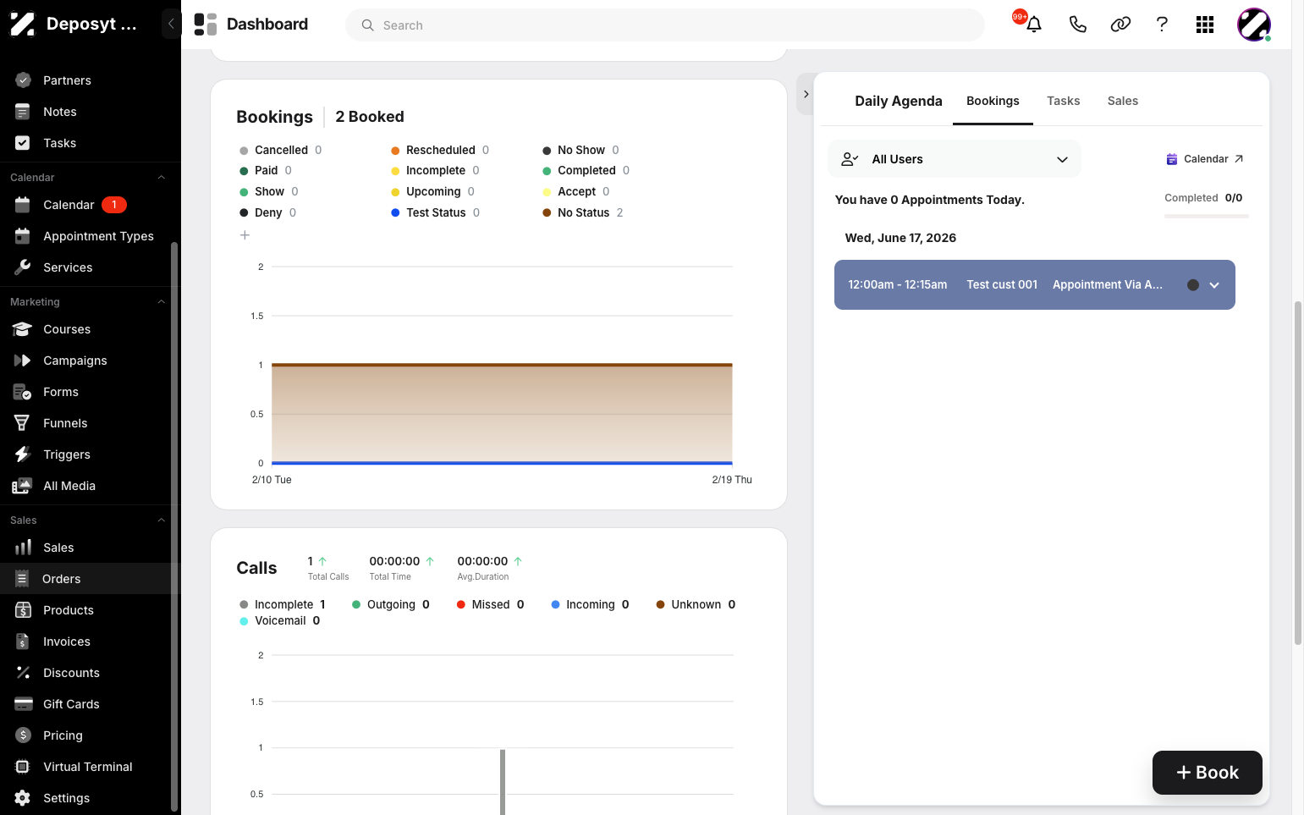Click the plus button under booking statuses

click(245, 235)
